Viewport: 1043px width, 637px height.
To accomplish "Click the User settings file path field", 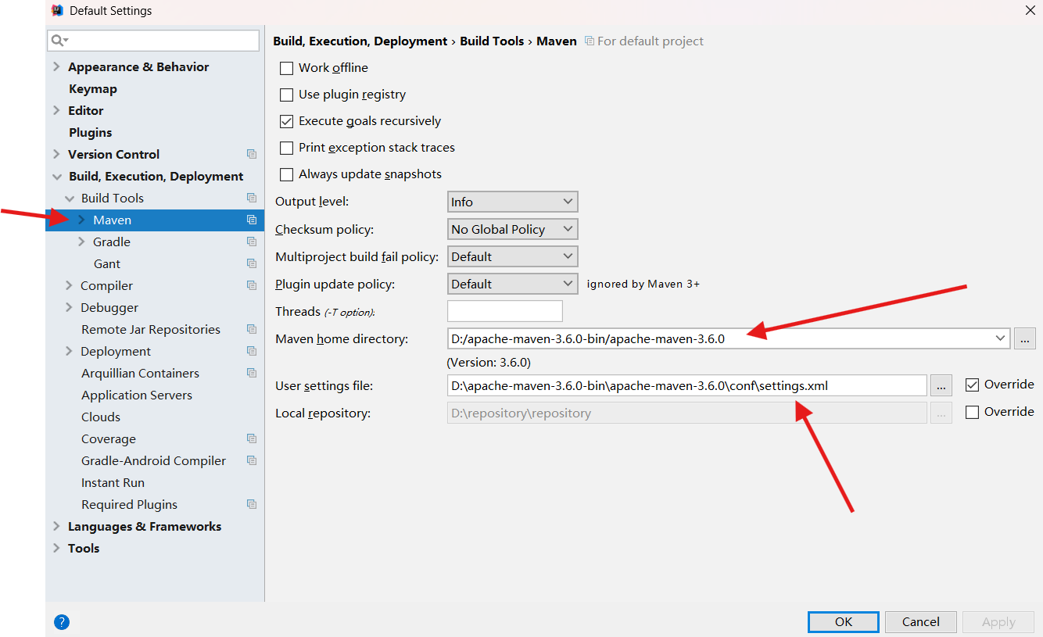I will click(687, 385).
